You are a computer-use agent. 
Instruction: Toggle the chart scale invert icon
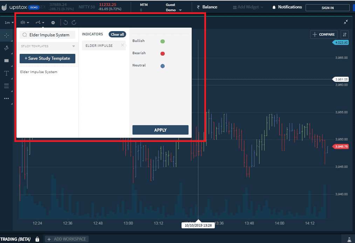pos(344,35)
